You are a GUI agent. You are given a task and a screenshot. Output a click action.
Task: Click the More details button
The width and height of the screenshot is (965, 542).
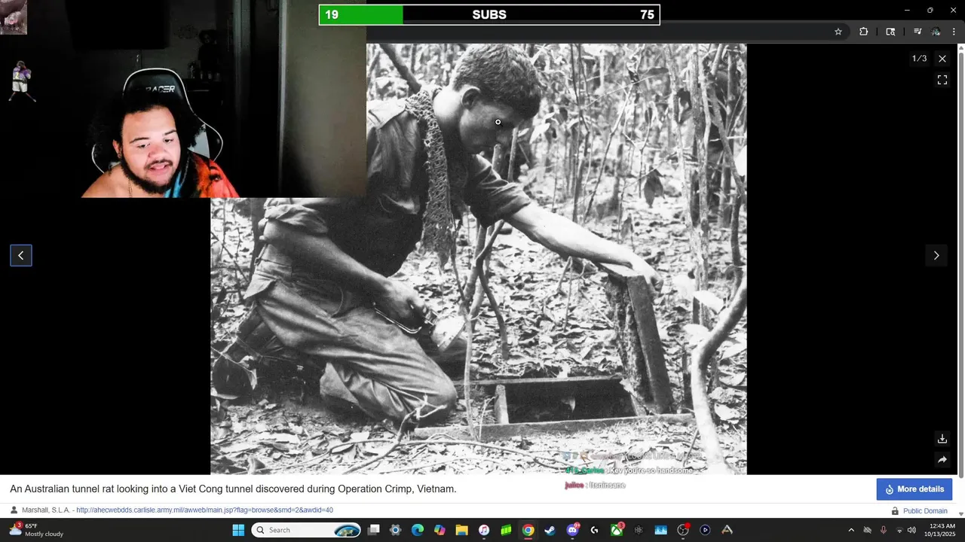coord(914,489)
